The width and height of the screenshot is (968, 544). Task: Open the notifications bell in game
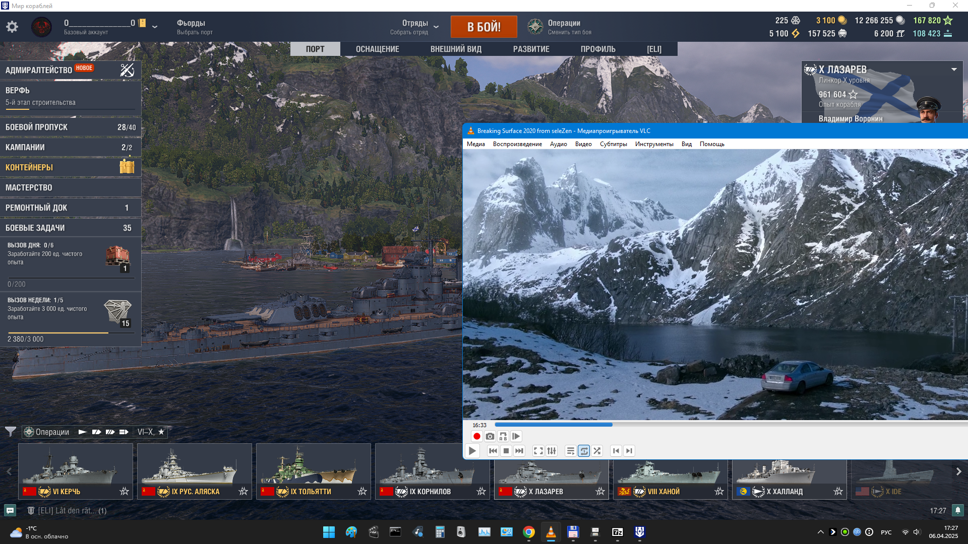(x=958, y=510)
